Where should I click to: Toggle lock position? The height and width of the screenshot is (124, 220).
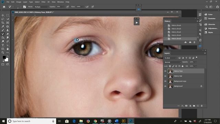point(176,66)
